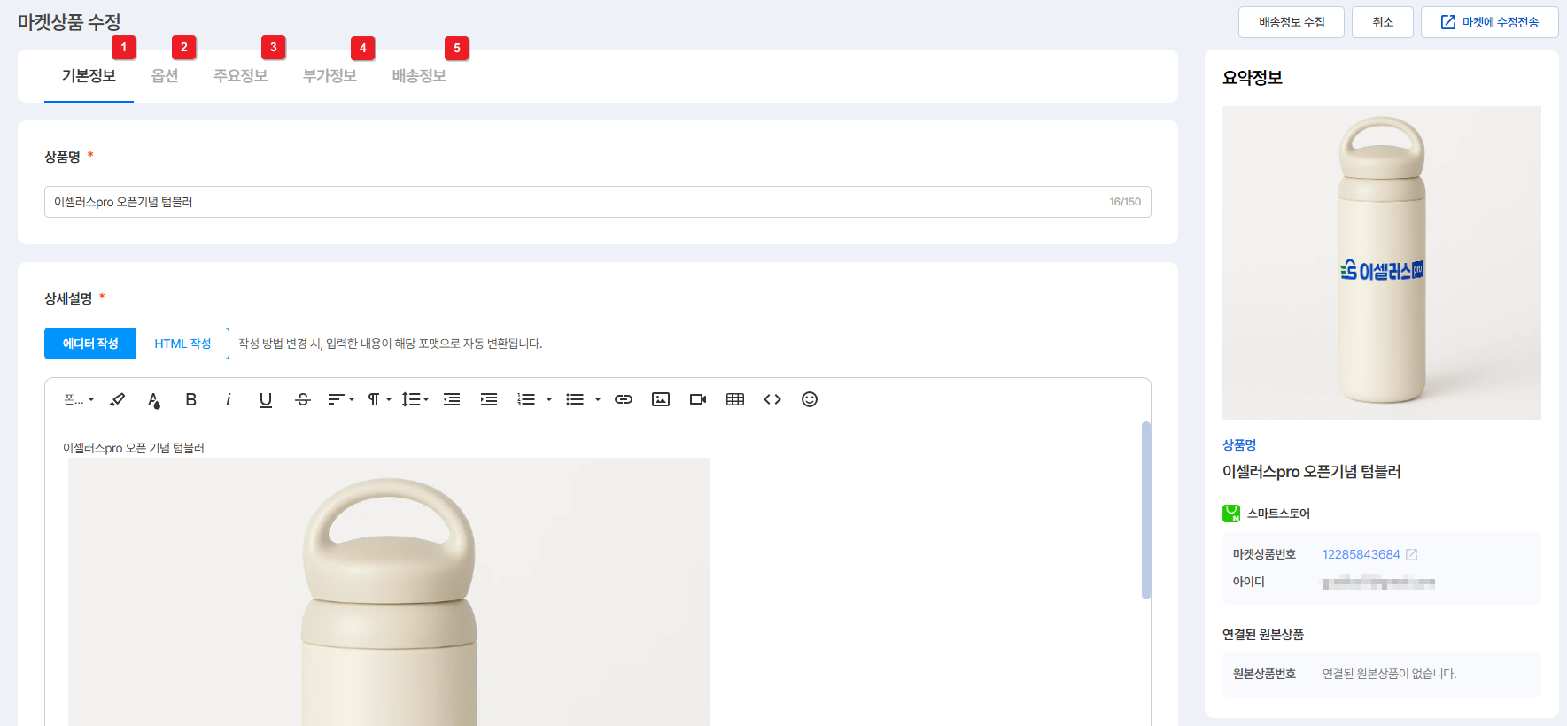This screenshot has height=726, width=1567.
Task: Select the 기본정보 tab
Action: coord(89,76)
